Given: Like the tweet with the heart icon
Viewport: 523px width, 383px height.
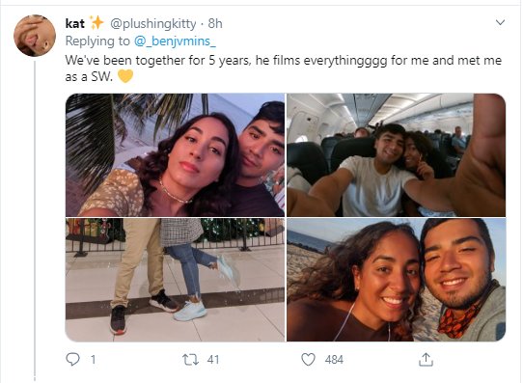Looking at the screenshot, I should [x=308, y=360].
